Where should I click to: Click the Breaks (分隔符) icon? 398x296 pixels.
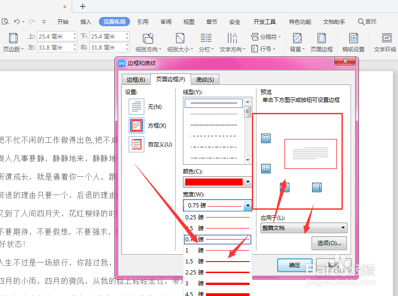click(255, 37)
